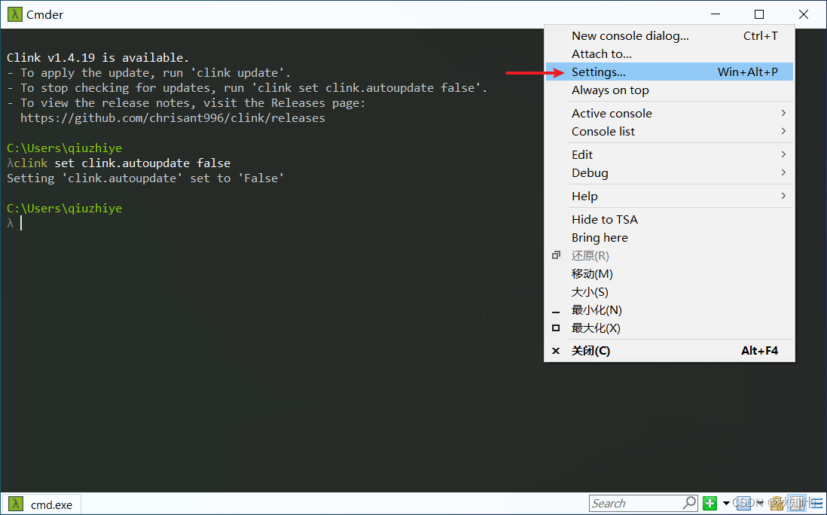The image size is (827, 515).
Task: Click the square icon beside 最大化(X)
Action: 556,328
